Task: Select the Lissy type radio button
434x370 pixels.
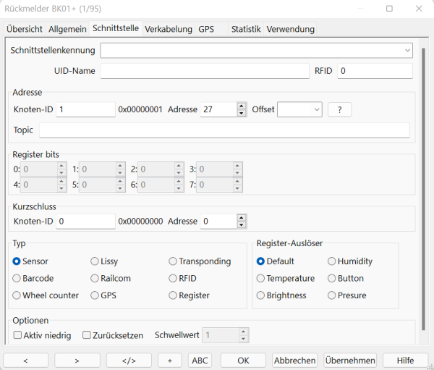Action: point(95,261)
